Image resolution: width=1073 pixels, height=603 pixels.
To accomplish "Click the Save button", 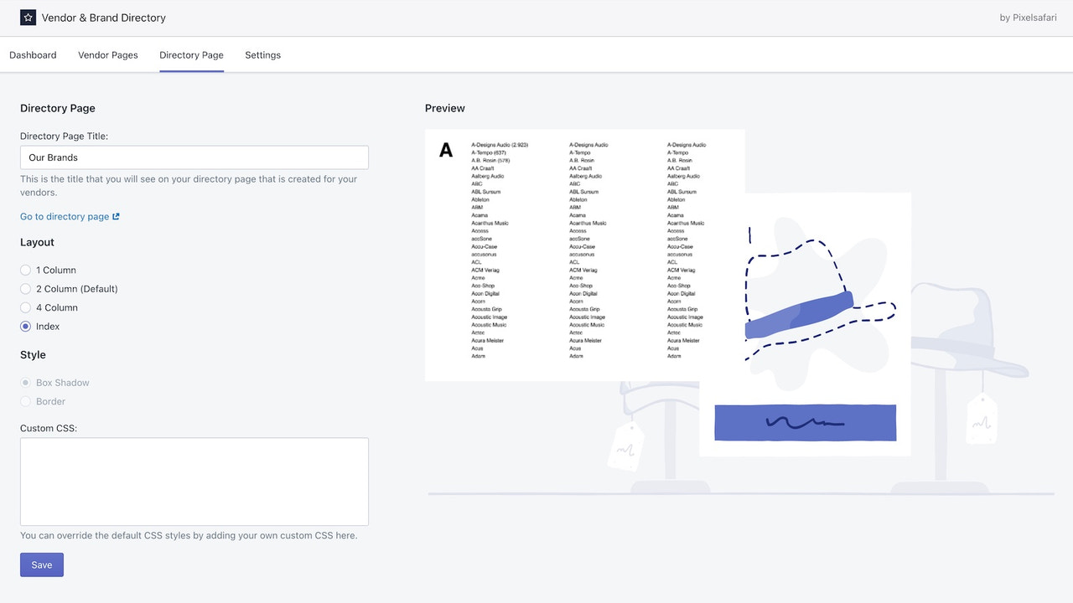I will tap(41, 564).
